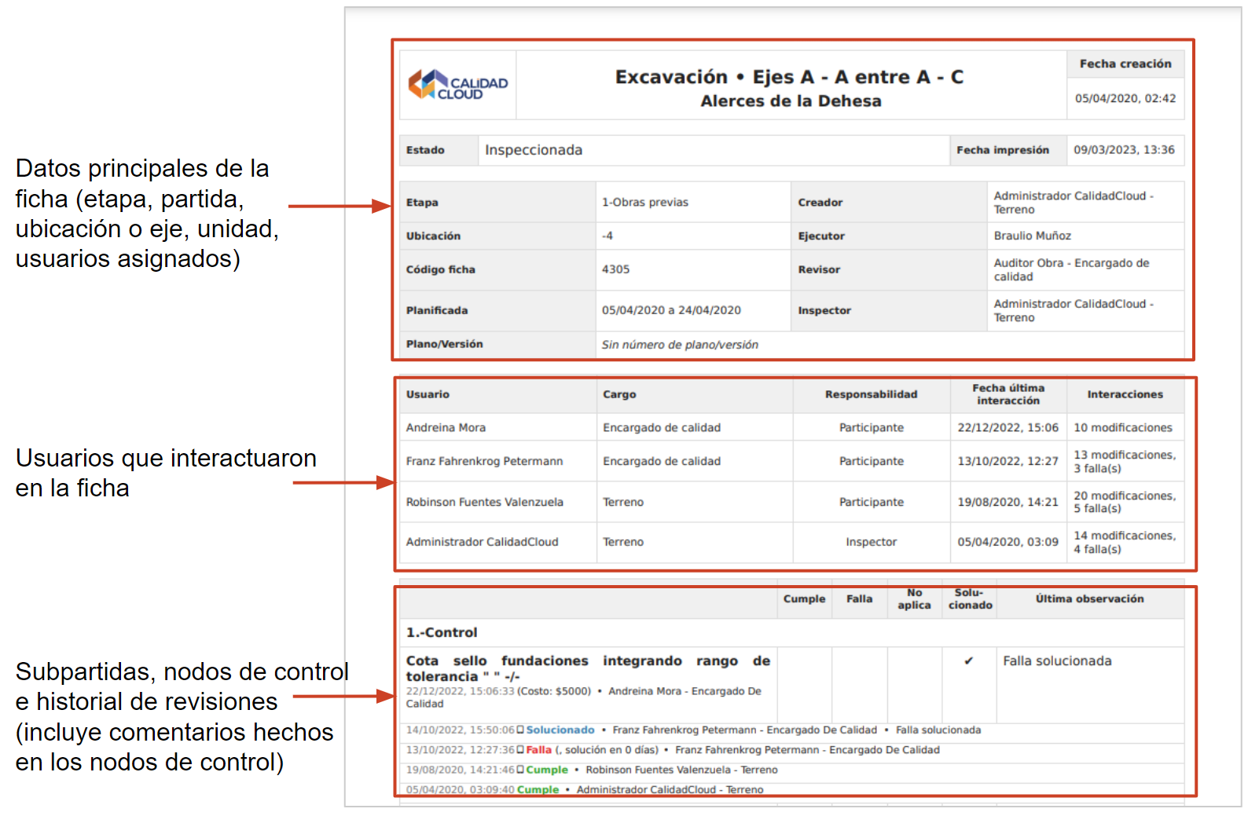Select the red Falla status in history
The image size is (1248, 816).
pyautogui.click(x=539, y=750)
